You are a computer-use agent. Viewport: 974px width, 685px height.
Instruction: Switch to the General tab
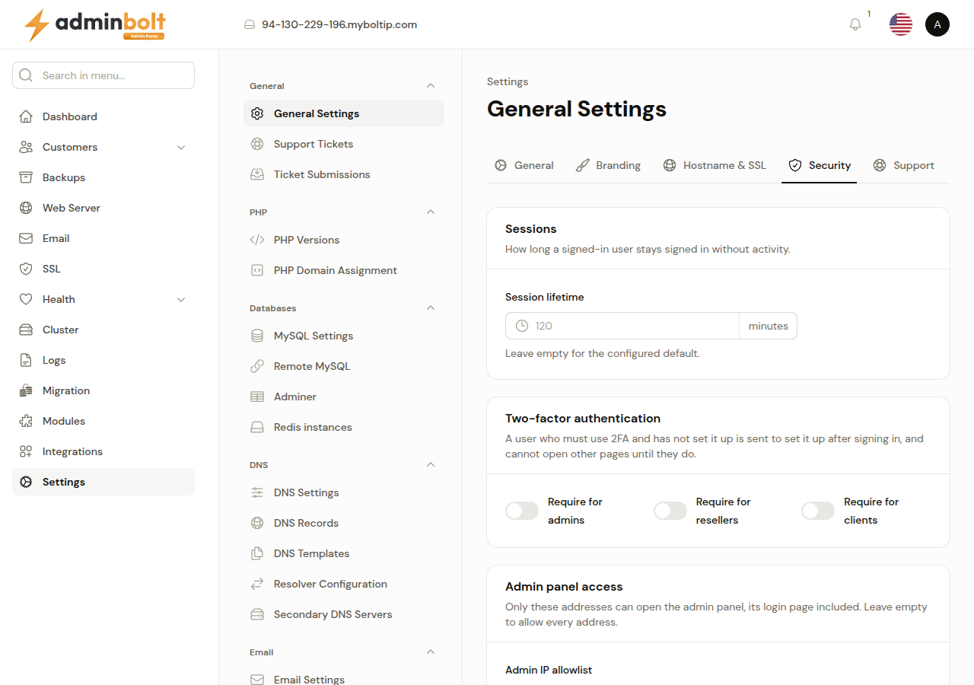coord(524,165)
